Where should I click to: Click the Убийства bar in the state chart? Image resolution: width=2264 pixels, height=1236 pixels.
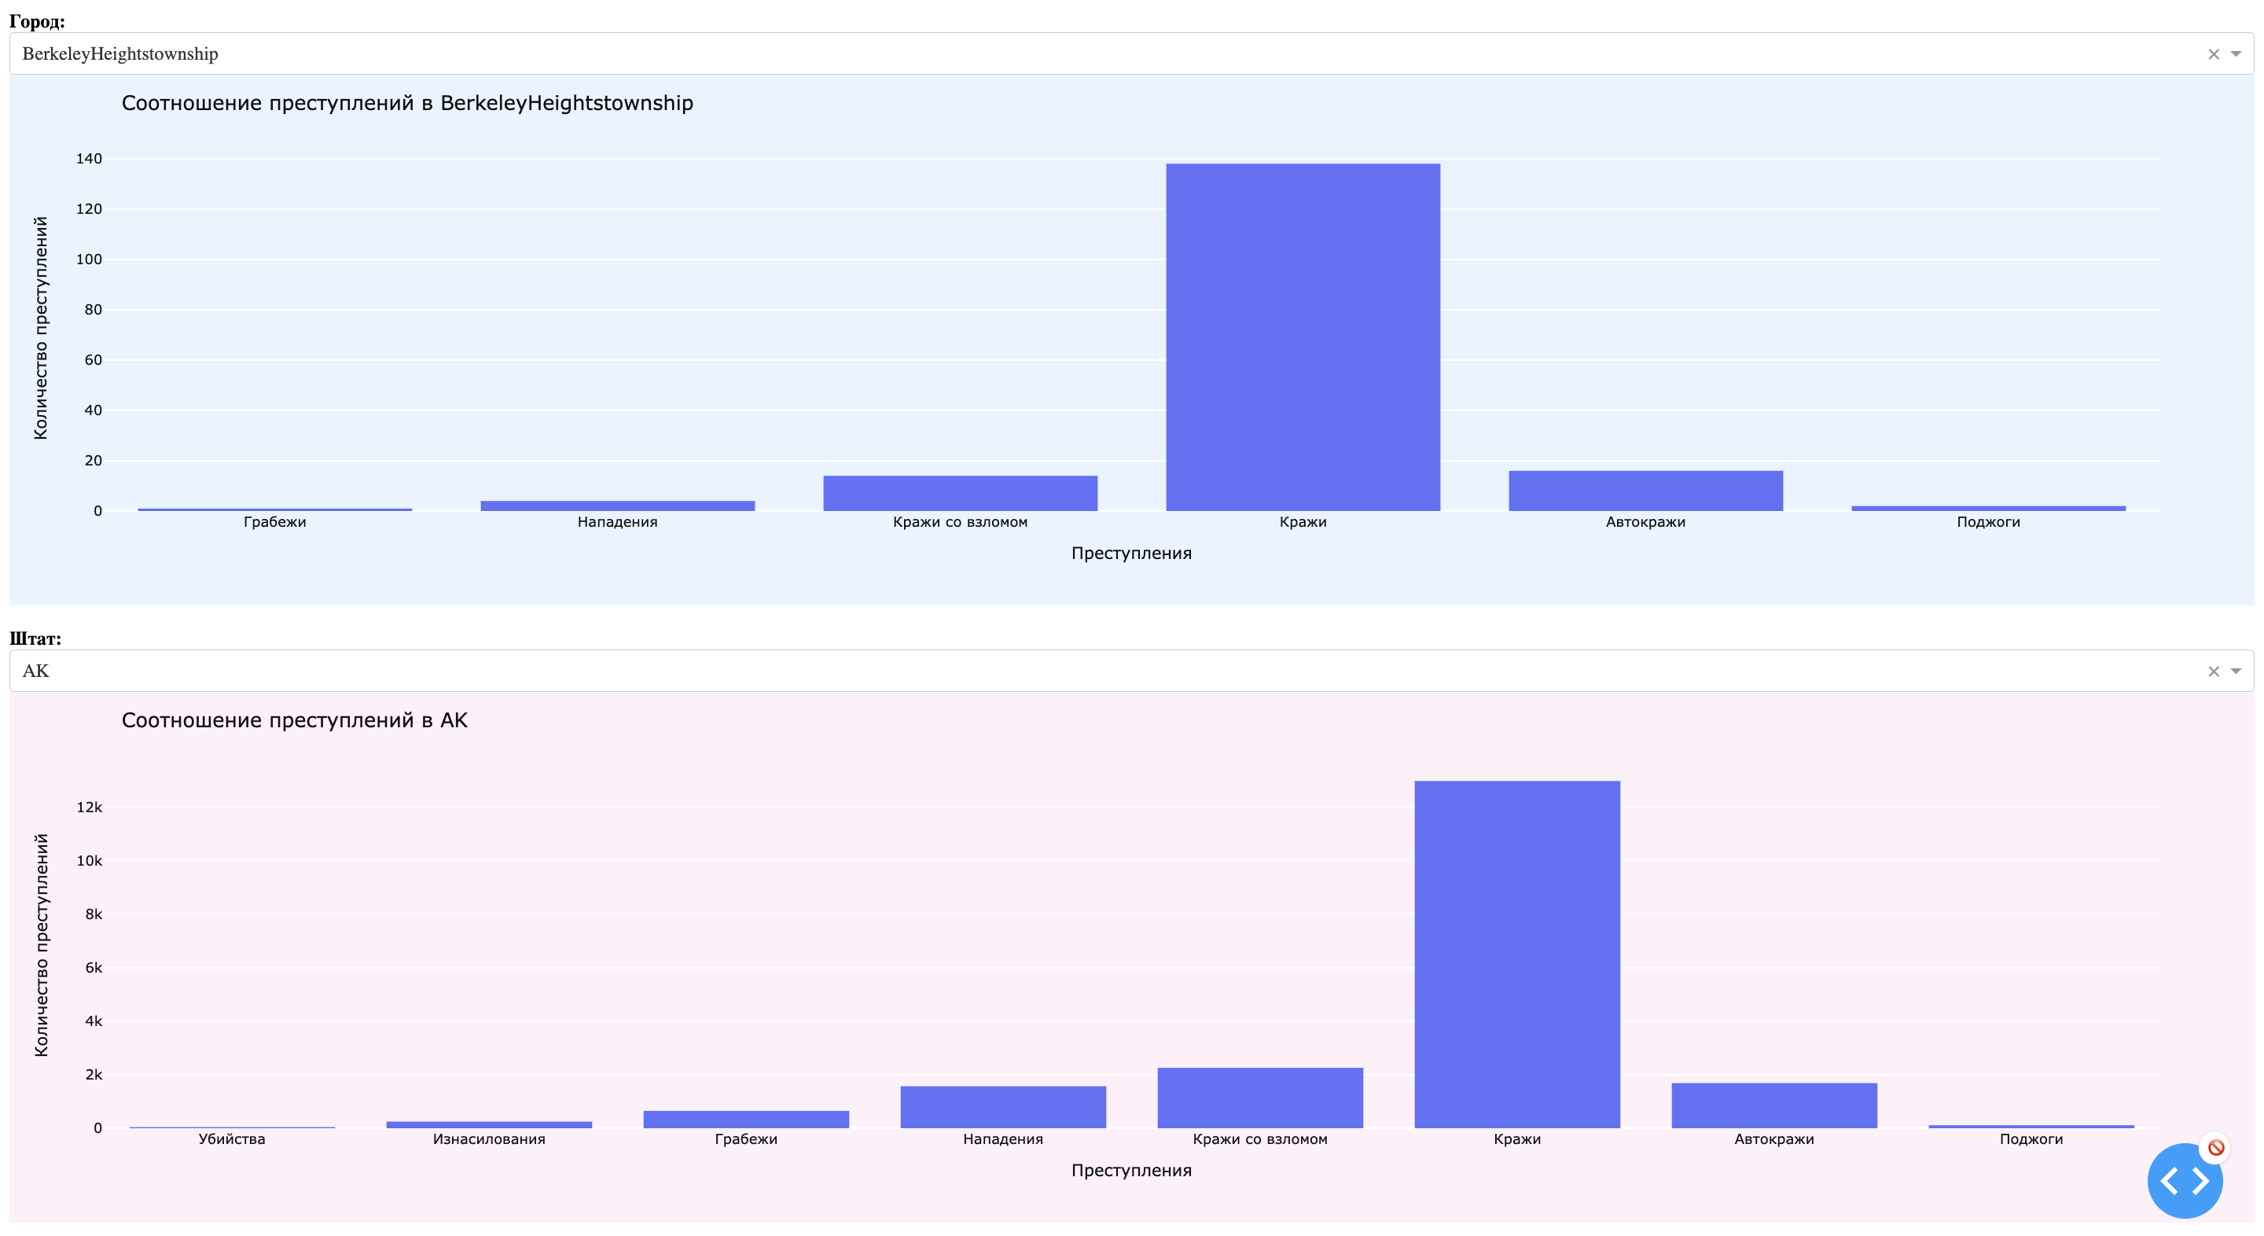[x=231, y=1126]
